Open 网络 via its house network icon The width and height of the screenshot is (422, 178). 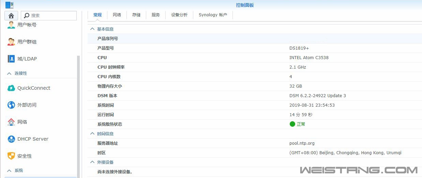point(11,122)
